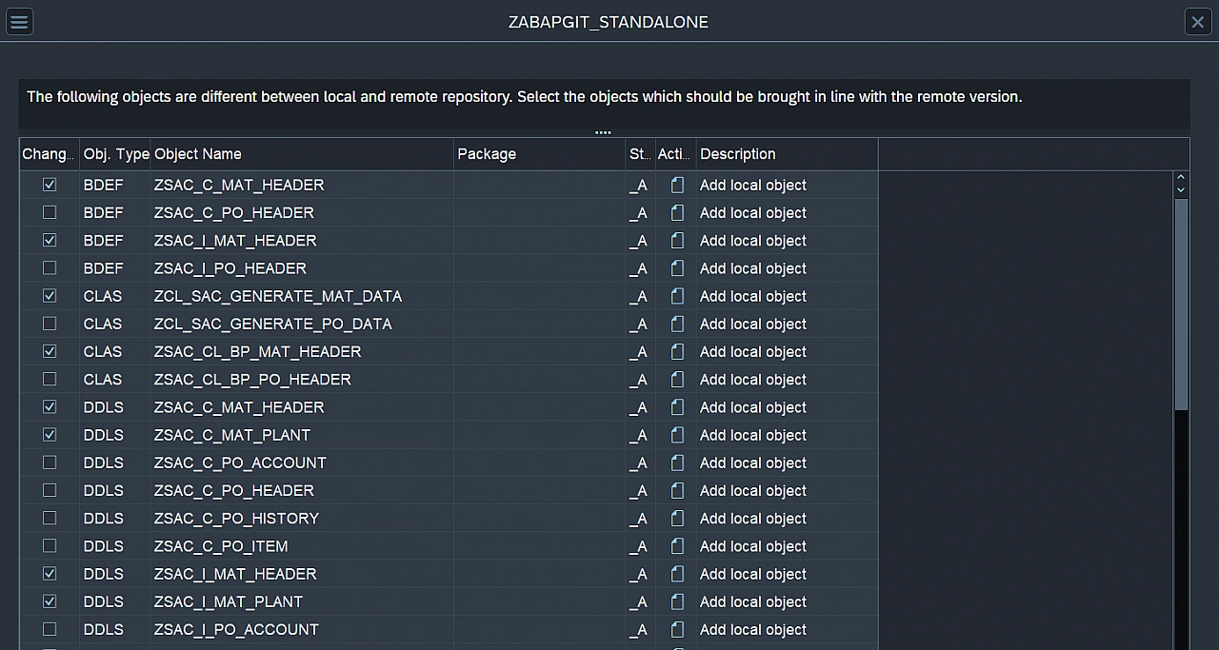
Task: Click action icon for ZSAC_C_MAT_HEADER BDEF row
Action: (x=677, y=185)
